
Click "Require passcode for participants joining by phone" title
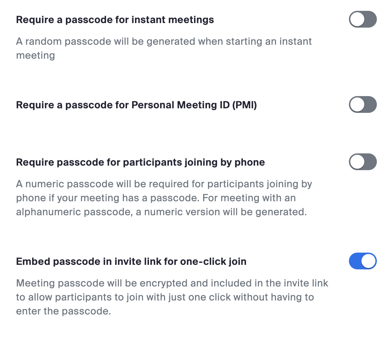(140, 162)
